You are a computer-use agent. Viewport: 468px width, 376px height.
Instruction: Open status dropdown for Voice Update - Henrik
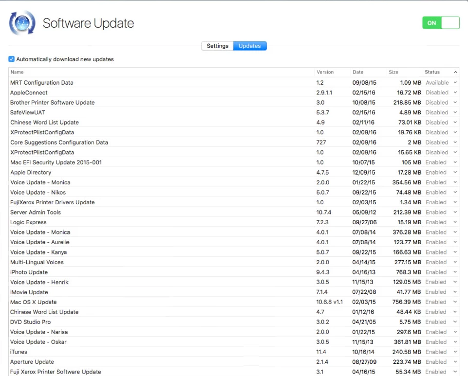455,282
